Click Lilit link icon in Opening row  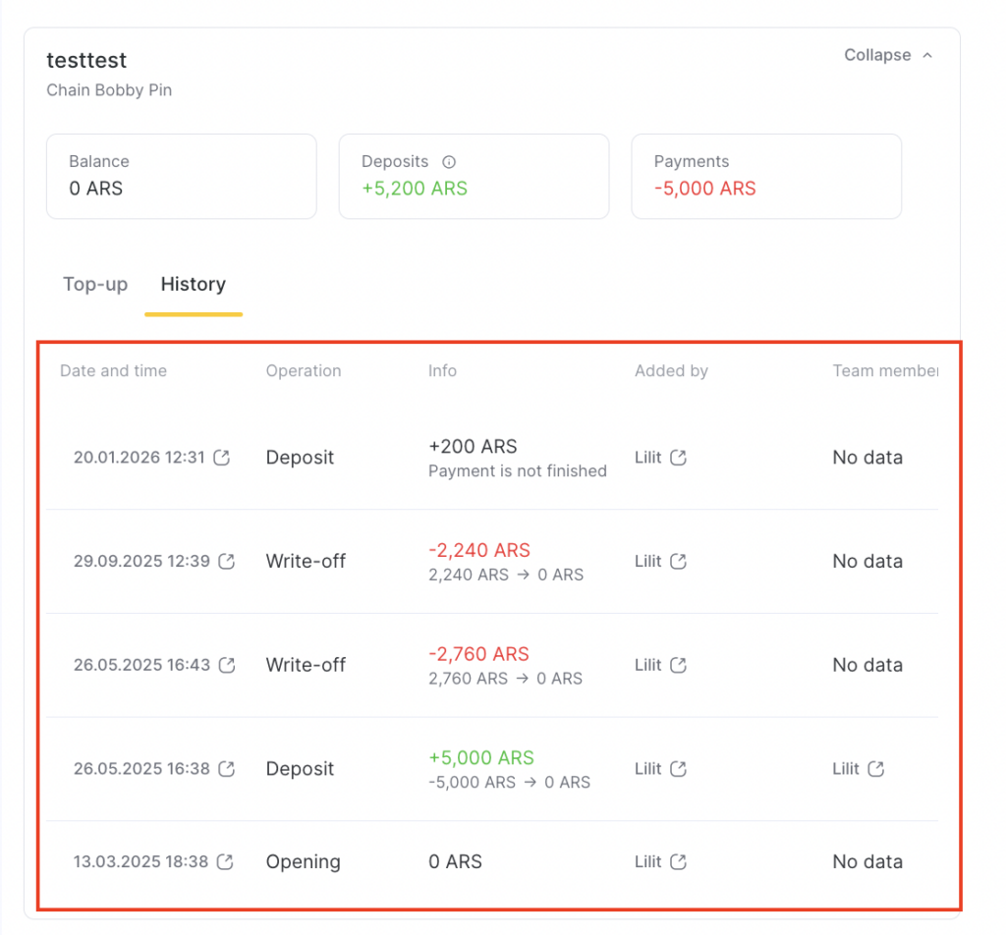[x=678, y=862]
